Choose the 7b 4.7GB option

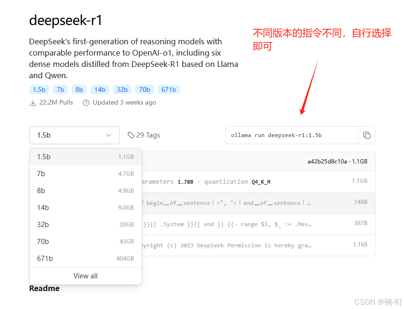coord(86,174)
